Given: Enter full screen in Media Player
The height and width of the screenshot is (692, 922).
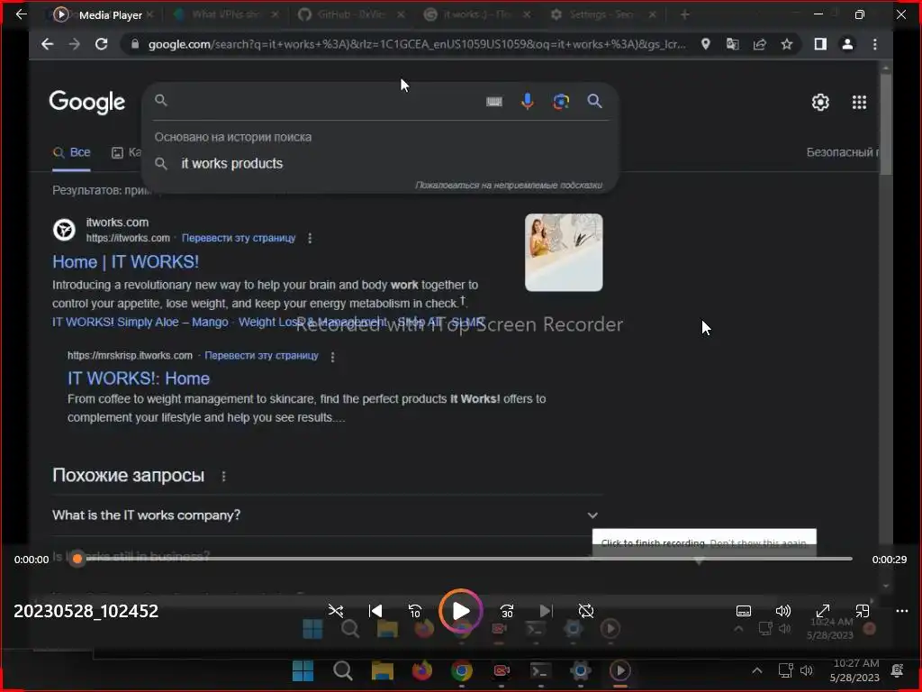Looking at the screenshot, I should (823, 611).
